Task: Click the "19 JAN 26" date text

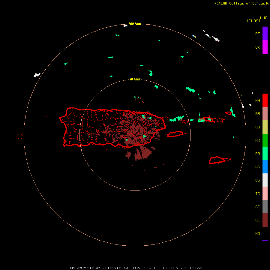Action: [x=174, y=268]
